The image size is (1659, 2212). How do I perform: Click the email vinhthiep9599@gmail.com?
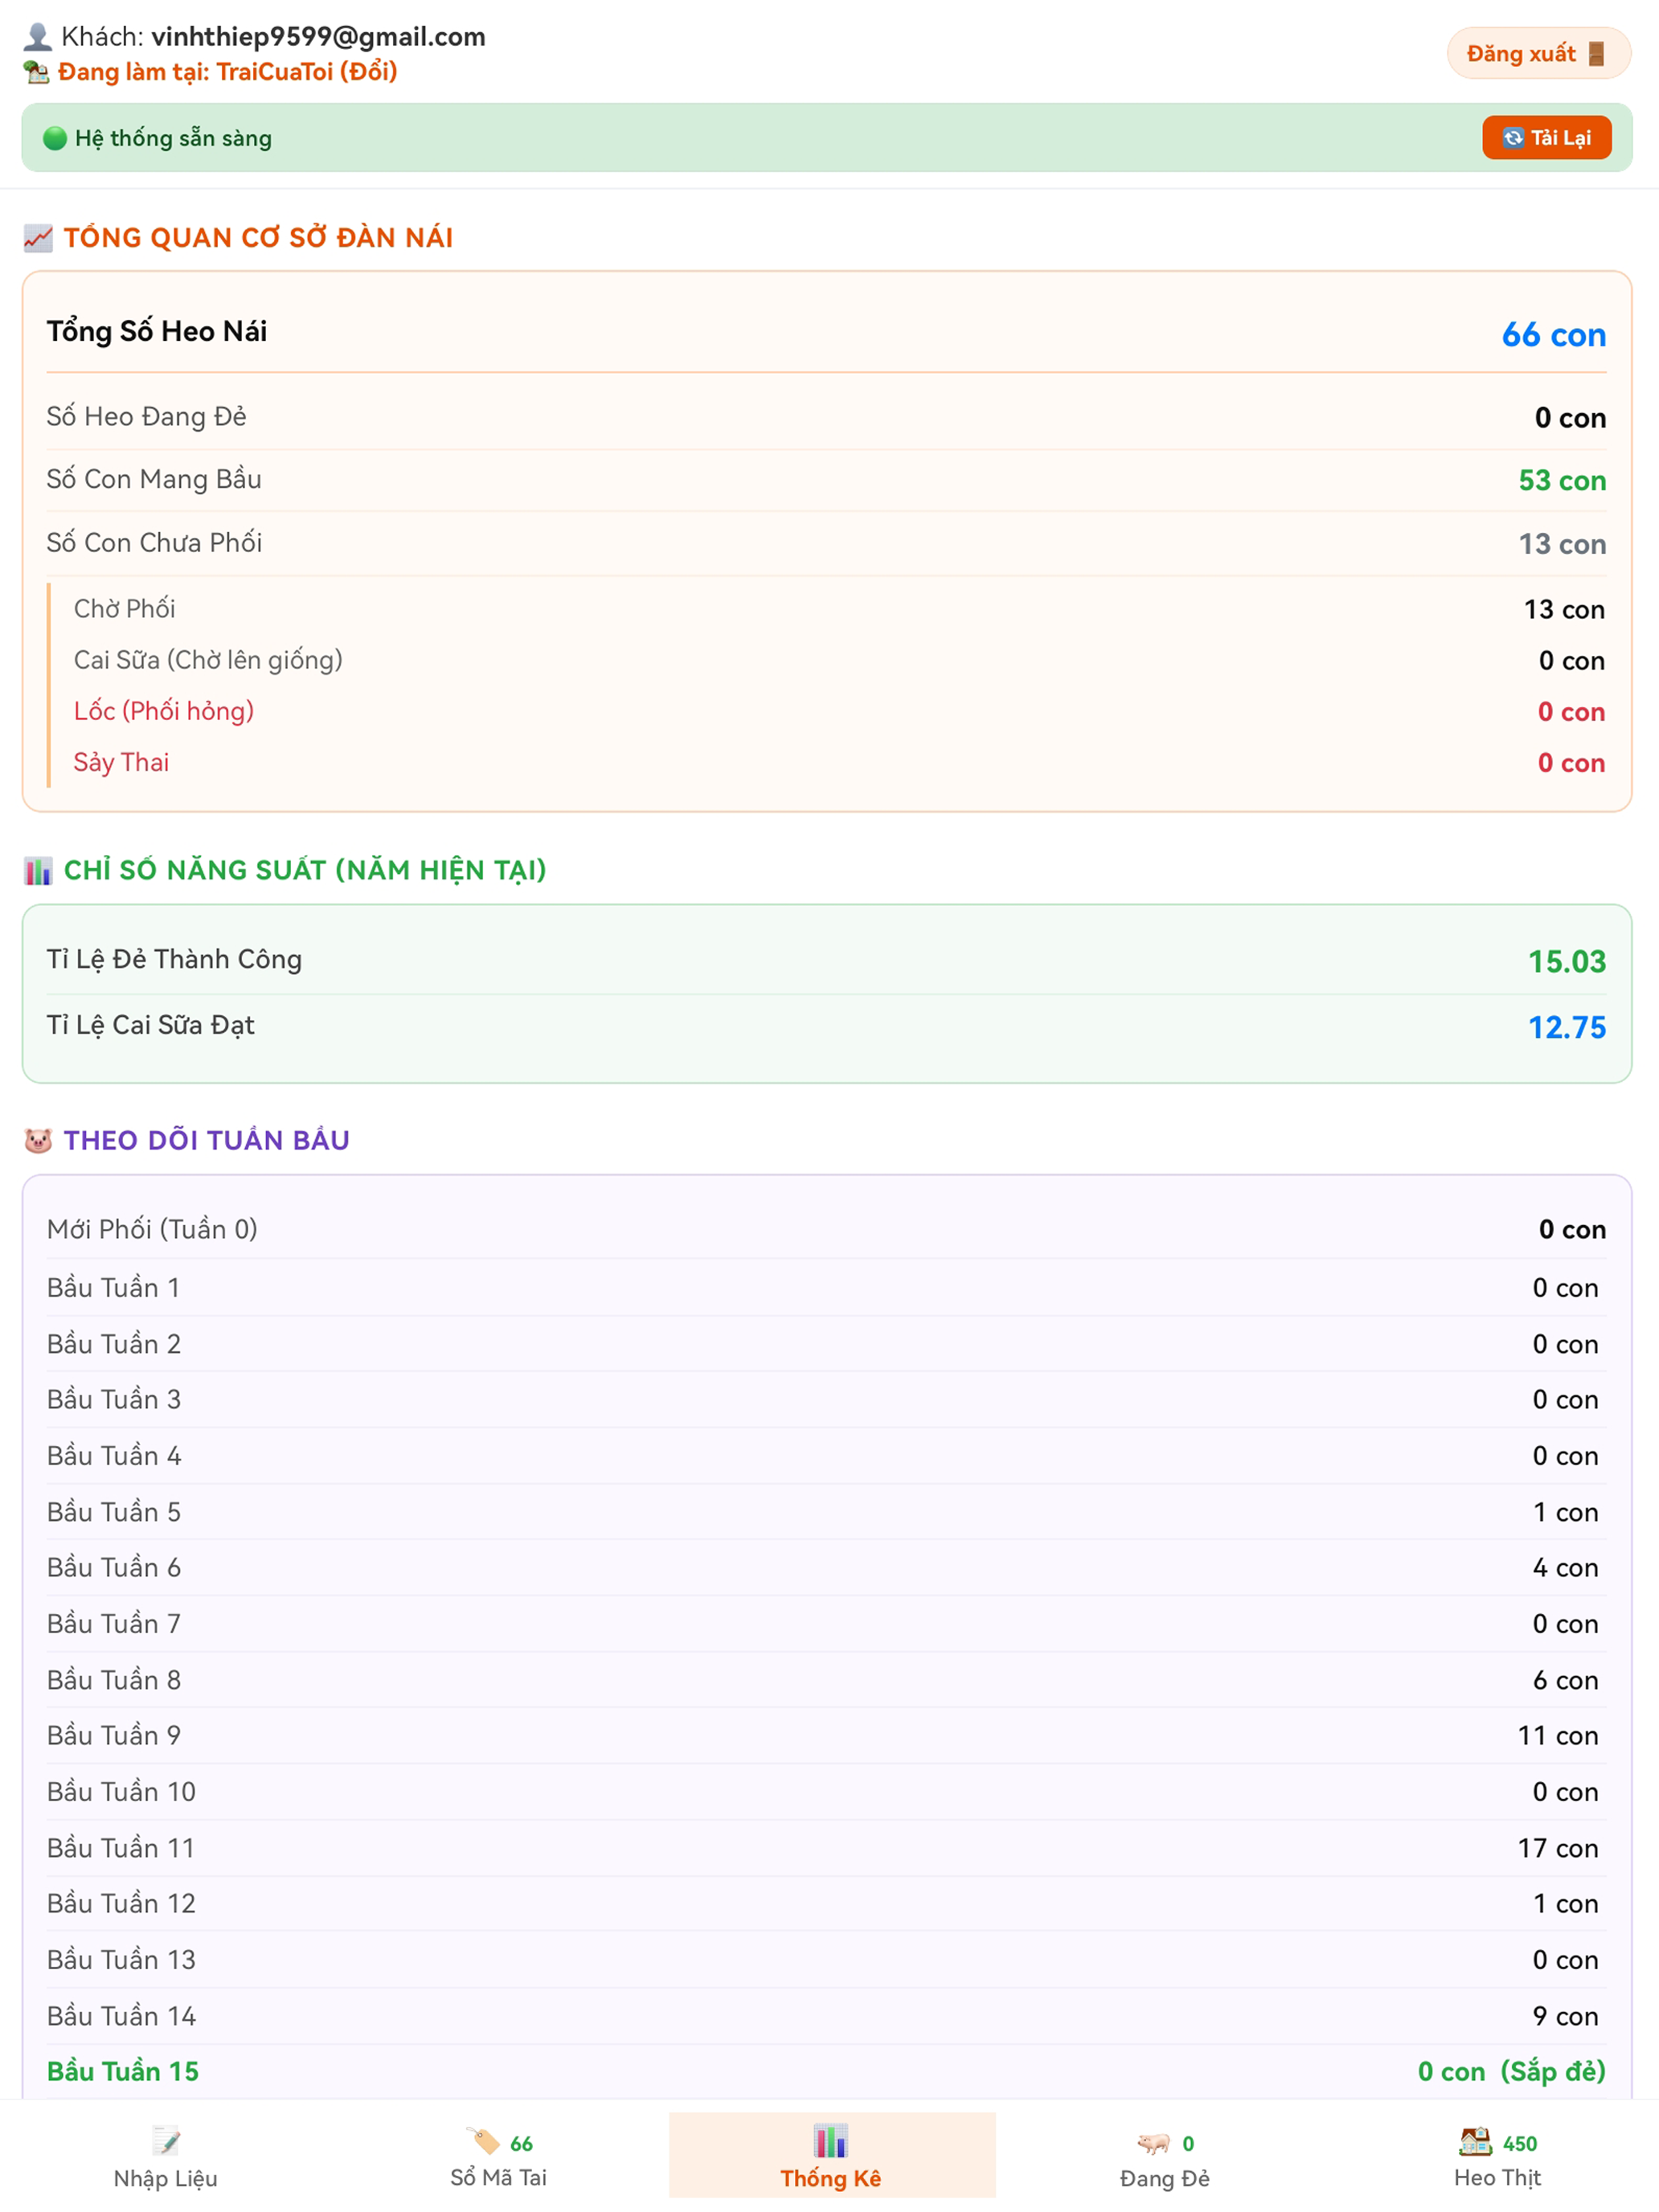pos(318,37)
